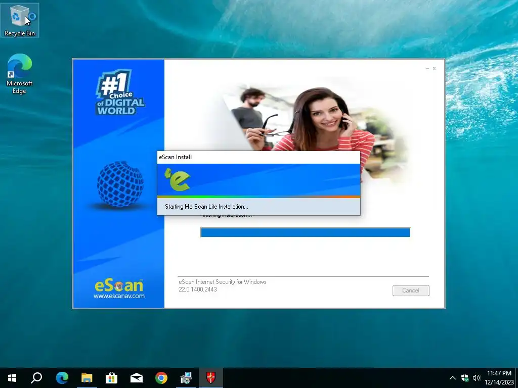Close the eScan installer window
This screenshot has width=518, height=388.
point(434,68)
